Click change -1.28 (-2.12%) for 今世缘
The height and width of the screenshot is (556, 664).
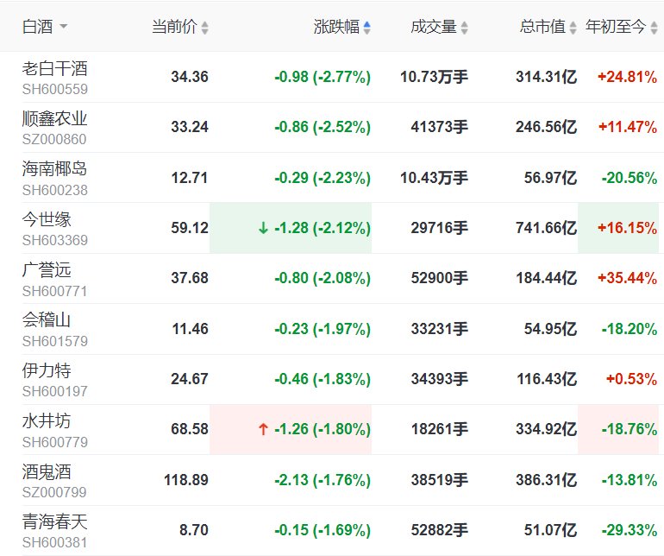point(323,228)
